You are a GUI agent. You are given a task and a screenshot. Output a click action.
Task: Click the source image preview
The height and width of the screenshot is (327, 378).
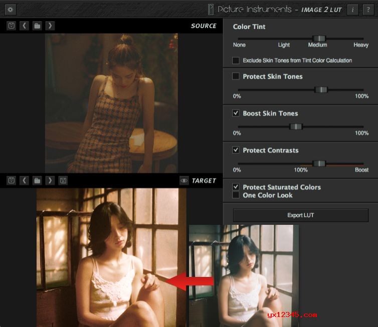111,103
